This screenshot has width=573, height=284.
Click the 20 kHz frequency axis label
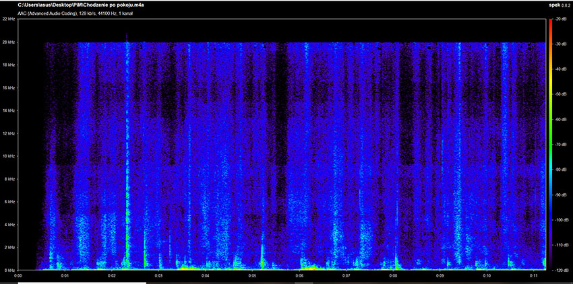coord(8,42)
